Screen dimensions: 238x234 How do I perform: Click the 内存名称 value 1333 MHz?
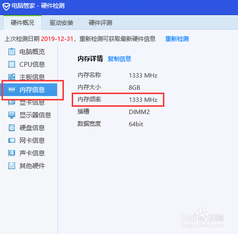(x=143, y=76)
